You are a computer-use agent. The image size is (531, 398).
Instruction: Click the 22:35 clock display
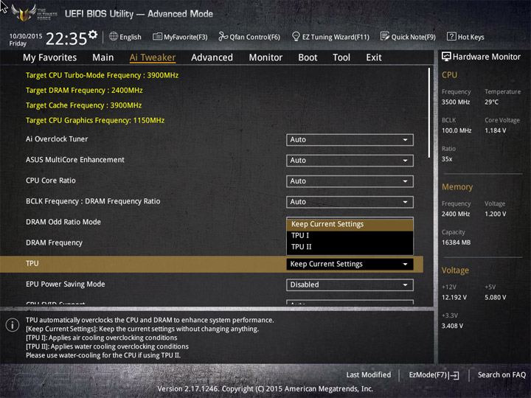pos(66,38)
